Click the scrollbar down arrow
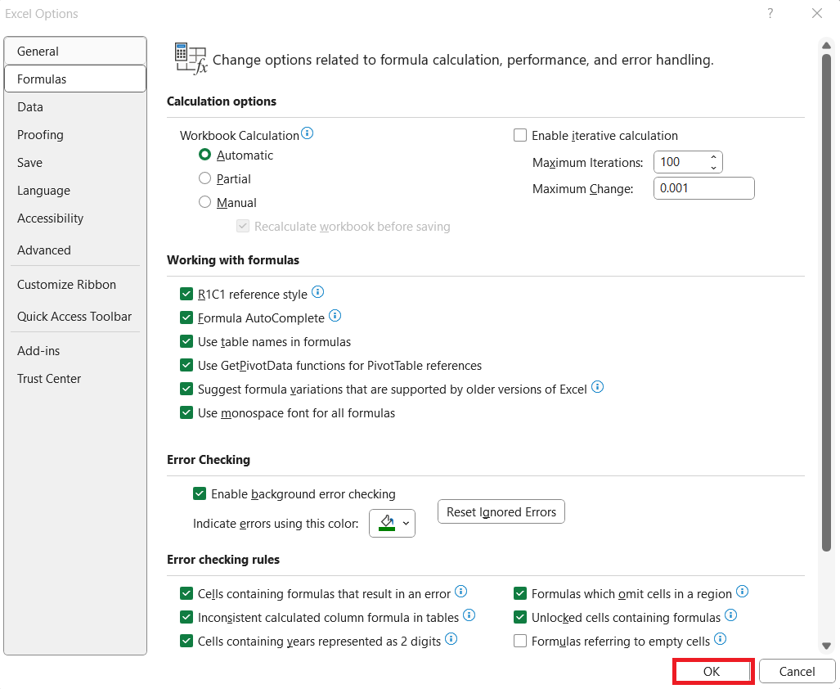Image resolution: width=840 pixels, height=689 pixels. 827,646
